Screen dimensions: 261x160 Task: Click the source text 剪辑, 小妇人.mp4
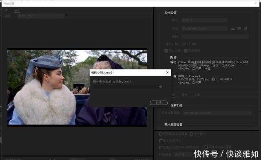[189, 76]
